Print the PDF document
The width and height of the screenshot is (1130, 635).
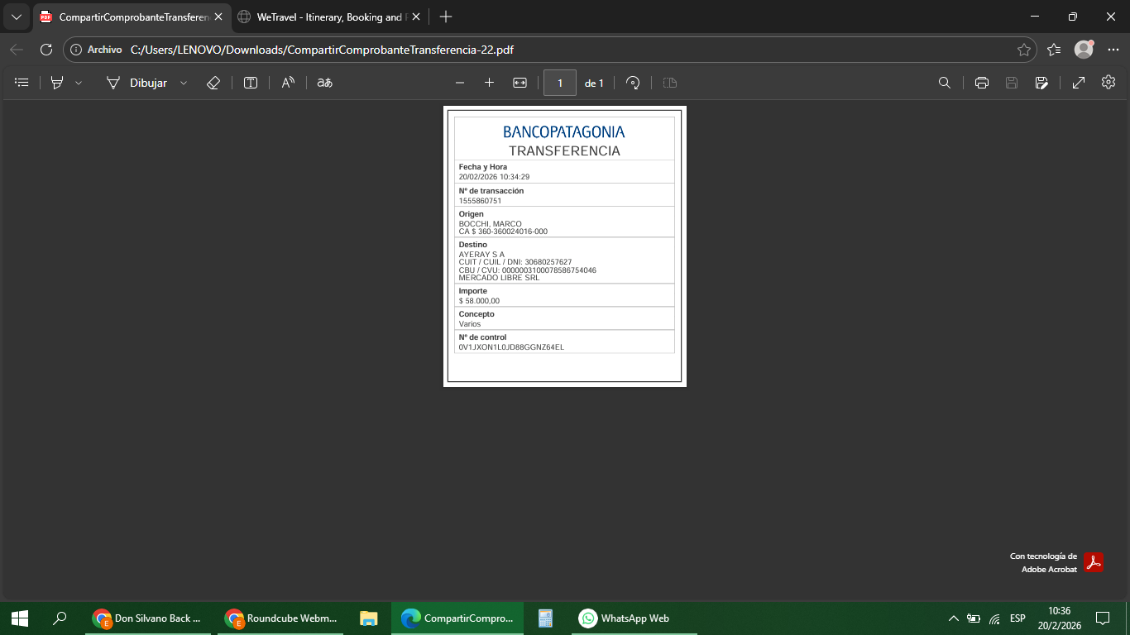click(982, 83)
